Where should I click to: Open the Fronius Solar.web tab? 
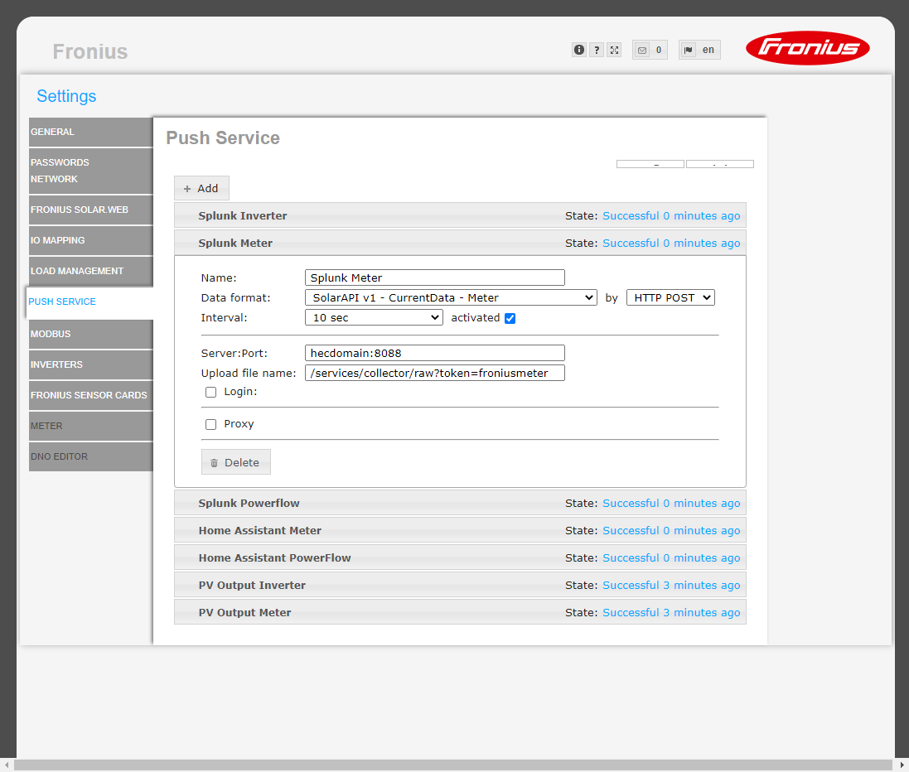pos(91,210)
